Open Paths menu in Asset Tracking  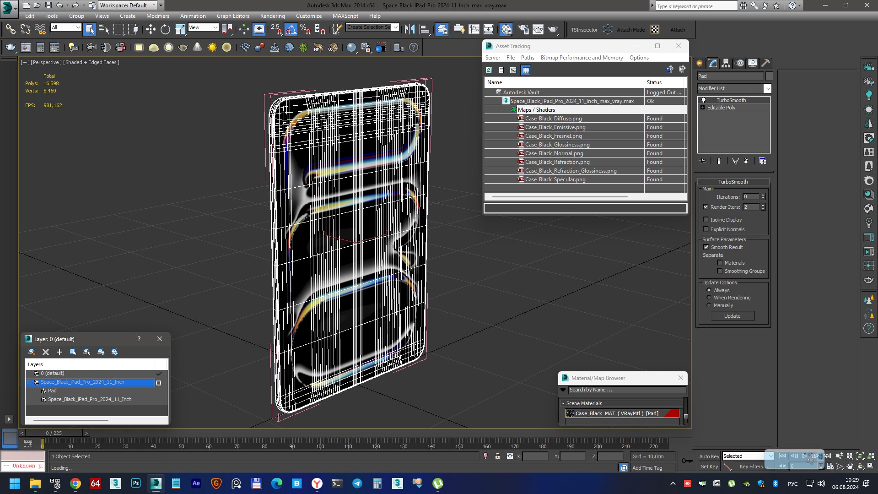(528, 58)
